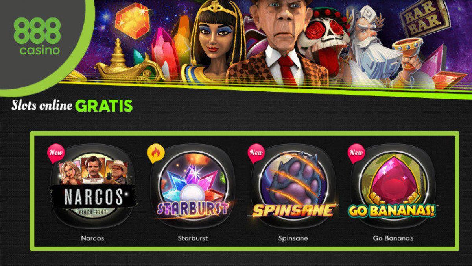Select the Spinsane text label

(x=293, y=238)
